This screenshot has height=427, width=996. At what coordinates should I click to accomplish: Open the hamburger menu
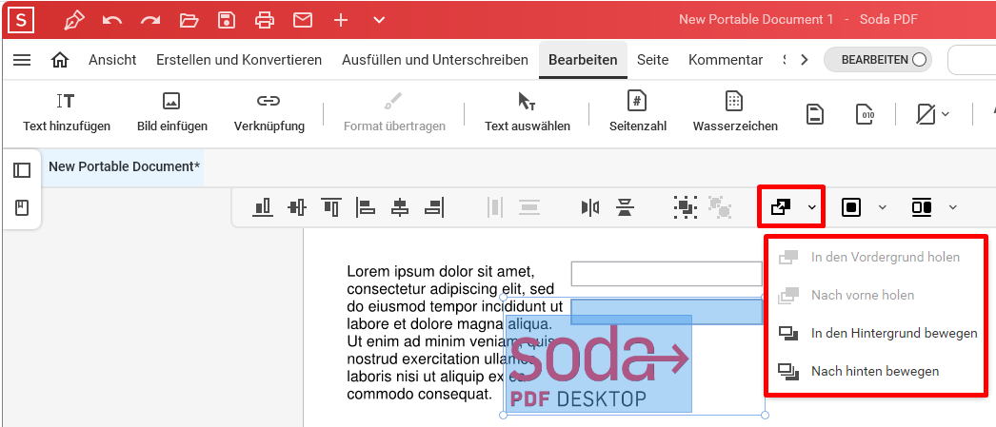click(x=22, y=60)
